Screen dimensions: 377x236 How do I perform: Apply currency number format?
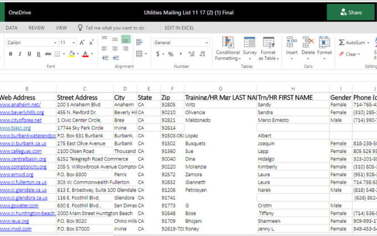[157, 54]
